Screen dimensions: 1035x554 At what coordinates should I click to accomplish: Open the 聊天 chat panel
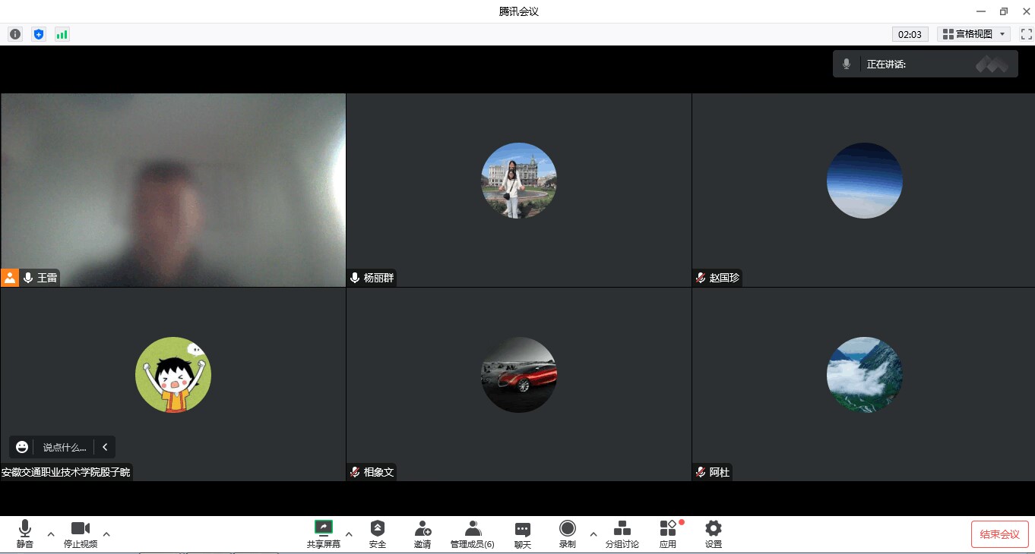click(522, 534)
